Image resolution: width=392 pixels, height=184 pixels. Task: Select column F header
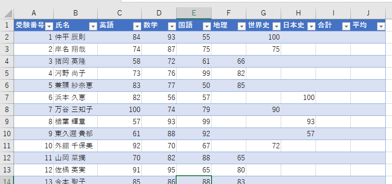coord(228,13)
